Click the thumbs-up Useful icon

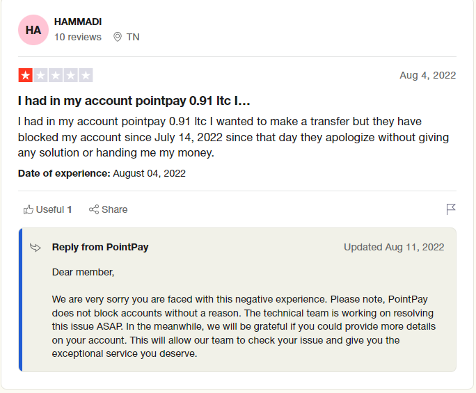coord(29,209)
